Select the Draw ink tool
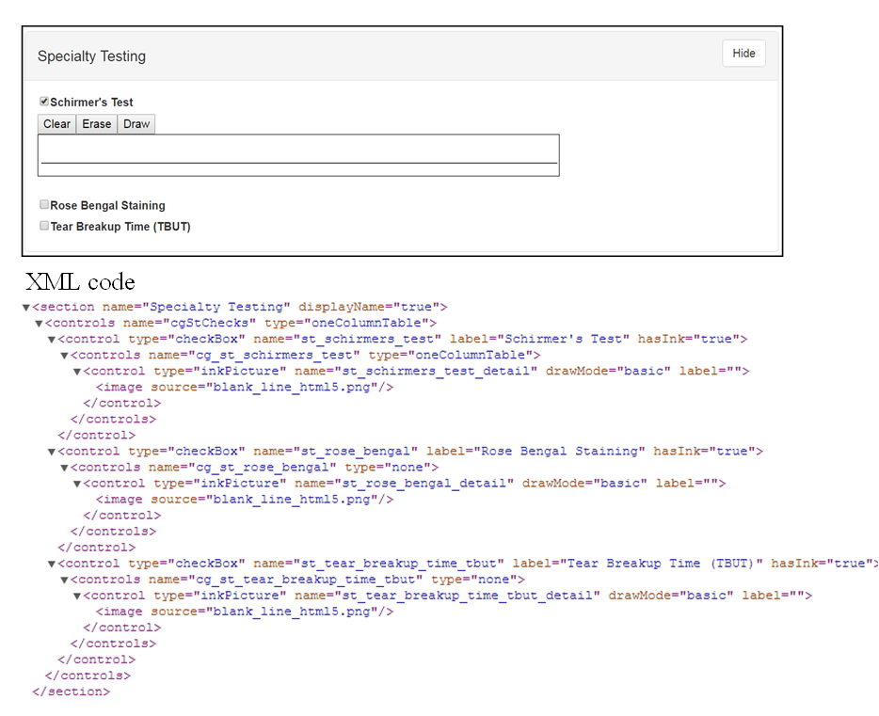Viewport: 879px width, 716px height. 136,124
